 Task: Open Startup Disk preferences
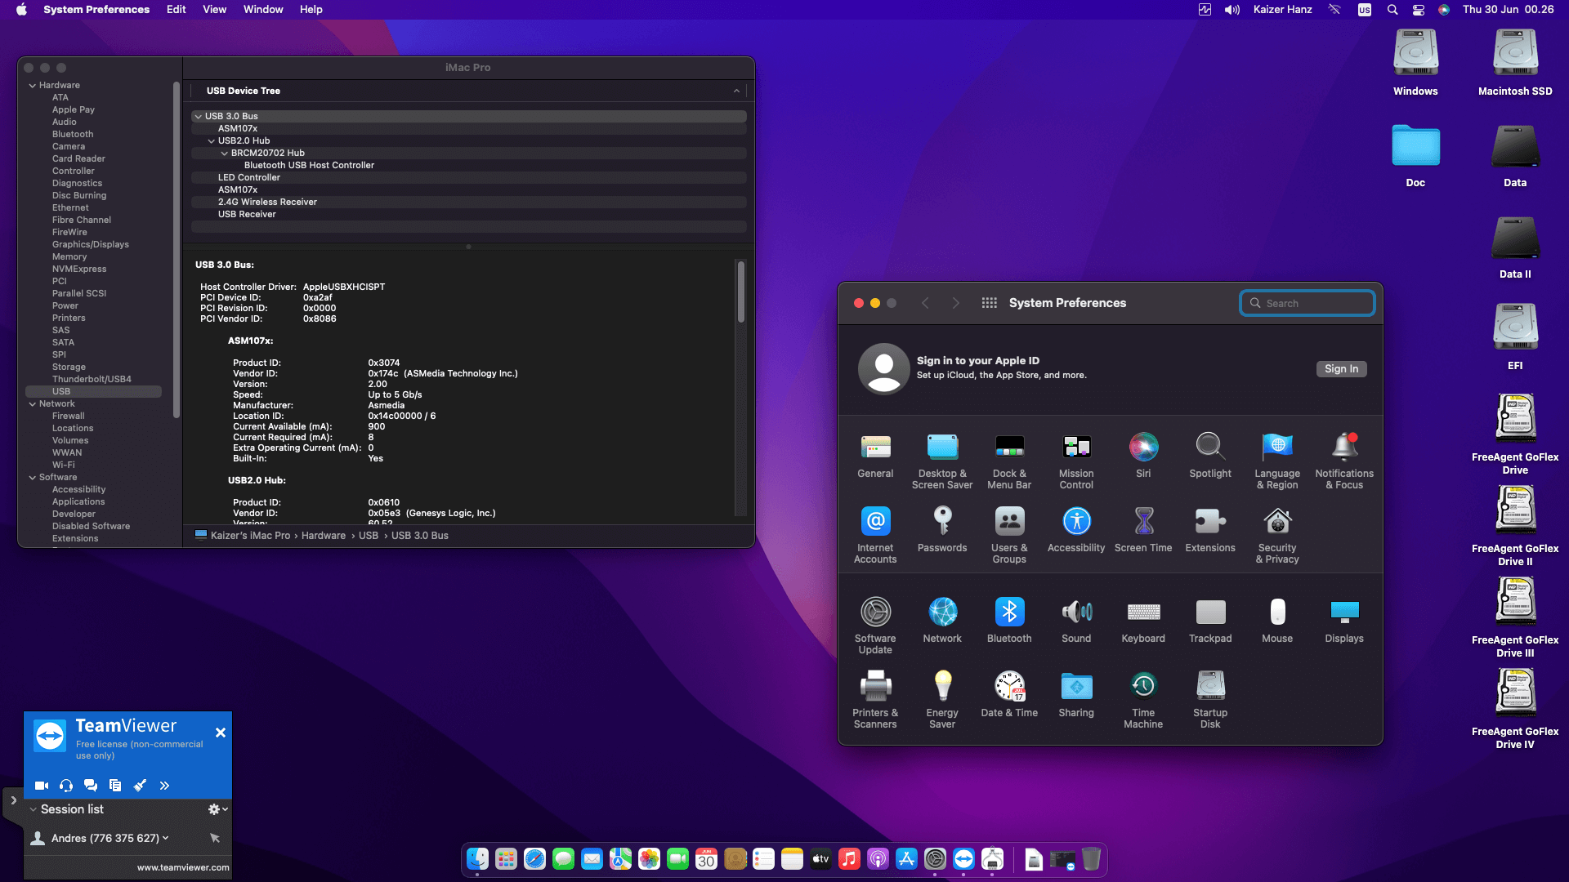tap(1209, 687)
